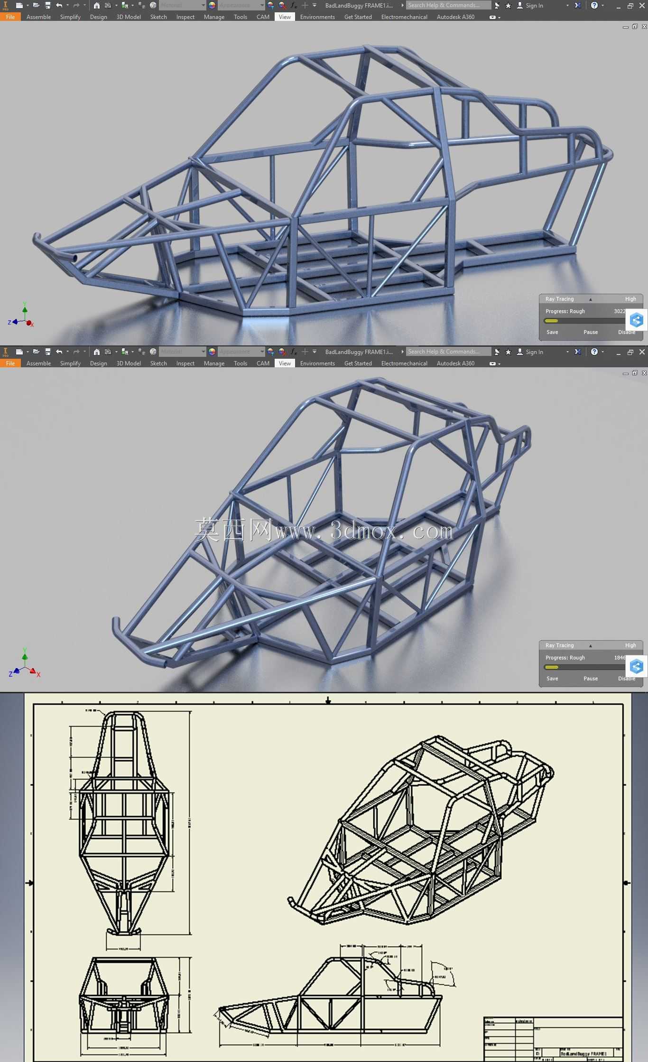Click Adjust appearance icon in upper window
Viewport: 648px width, 1062px height.
tap(271, 6)
